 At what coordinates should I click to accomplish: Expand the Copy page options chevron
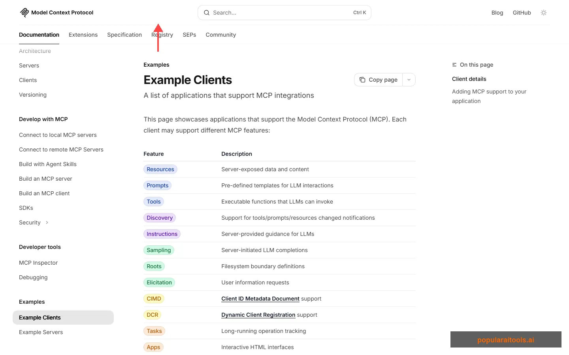[x=409, y=80]
